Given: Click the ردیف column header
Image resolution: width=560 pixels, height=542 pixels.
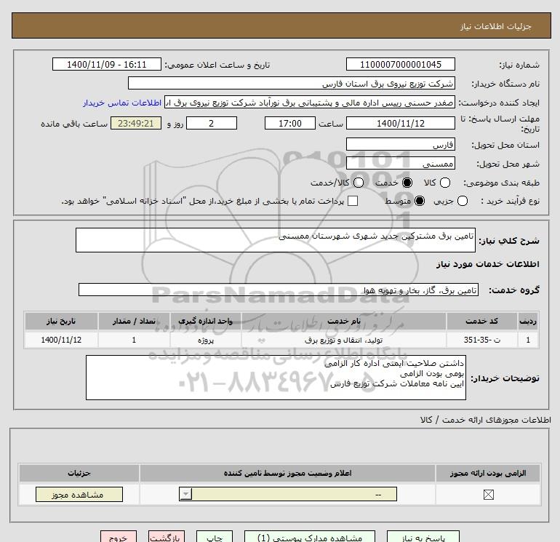Looking at the screenshot, I should (528, 321).
